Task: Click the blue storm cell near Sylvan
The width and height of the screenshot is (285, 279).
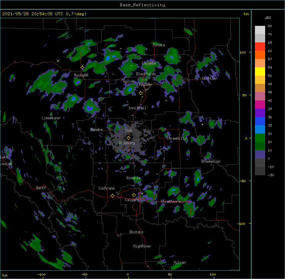Action: click(130, 89)
